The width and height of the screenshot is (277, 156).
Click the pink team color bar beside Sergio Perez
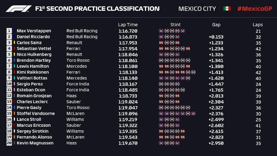coord(14,84)
